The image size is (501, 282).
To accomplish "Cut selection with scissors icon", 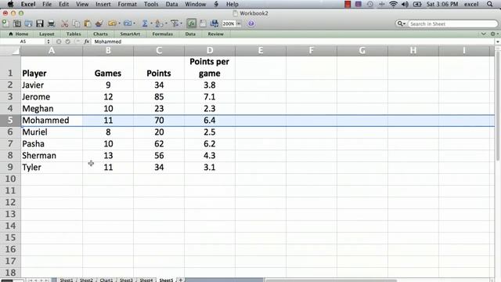I will click(64, 23).
